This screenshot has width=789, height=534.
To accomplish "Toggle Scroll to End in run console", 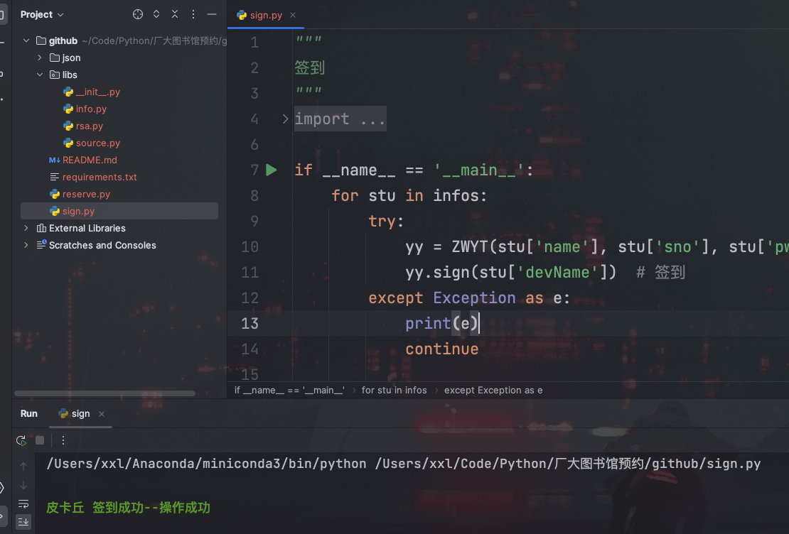I will coord(23,522).
